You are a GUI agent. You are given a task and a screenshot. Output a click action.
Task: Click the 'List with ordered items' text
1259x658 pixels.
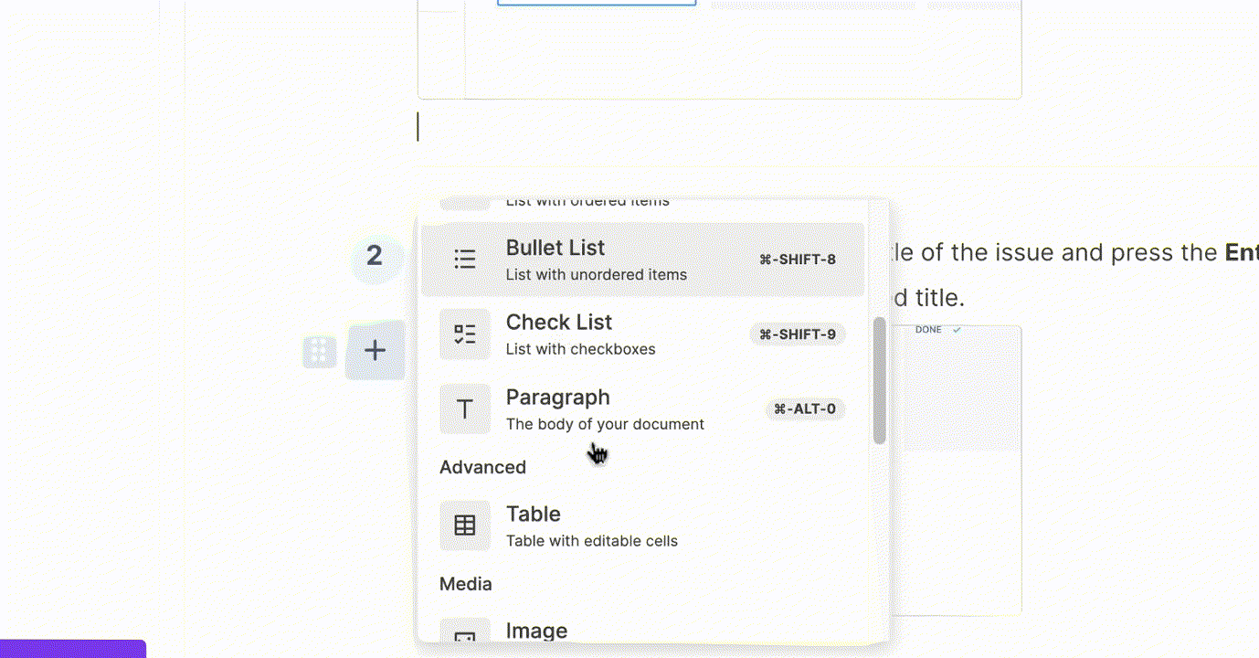pyautogui.click(x=587, y=201)
